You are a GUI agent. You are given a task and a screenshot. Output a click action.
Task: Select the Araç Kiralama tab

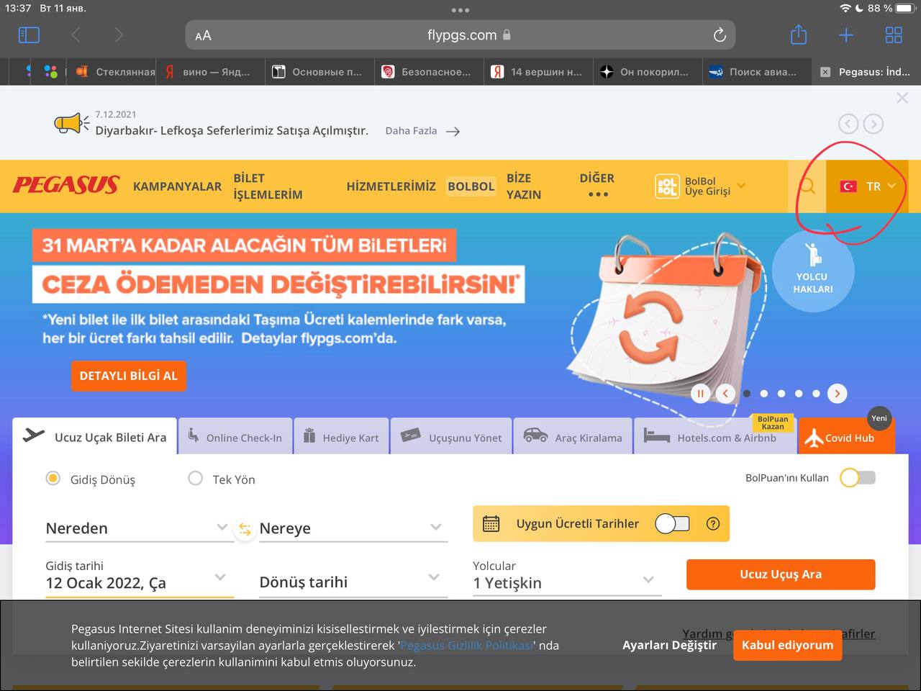coord(573,437)
